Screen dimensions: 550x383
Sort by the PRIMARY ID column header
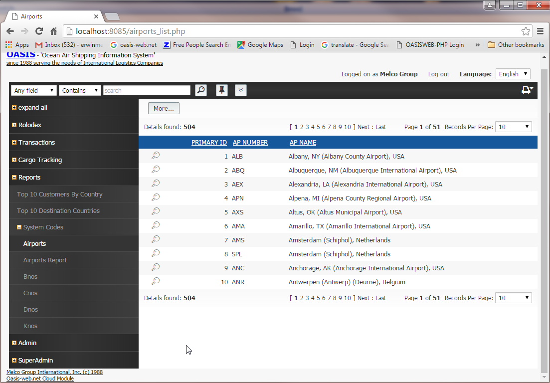[209, 143]
